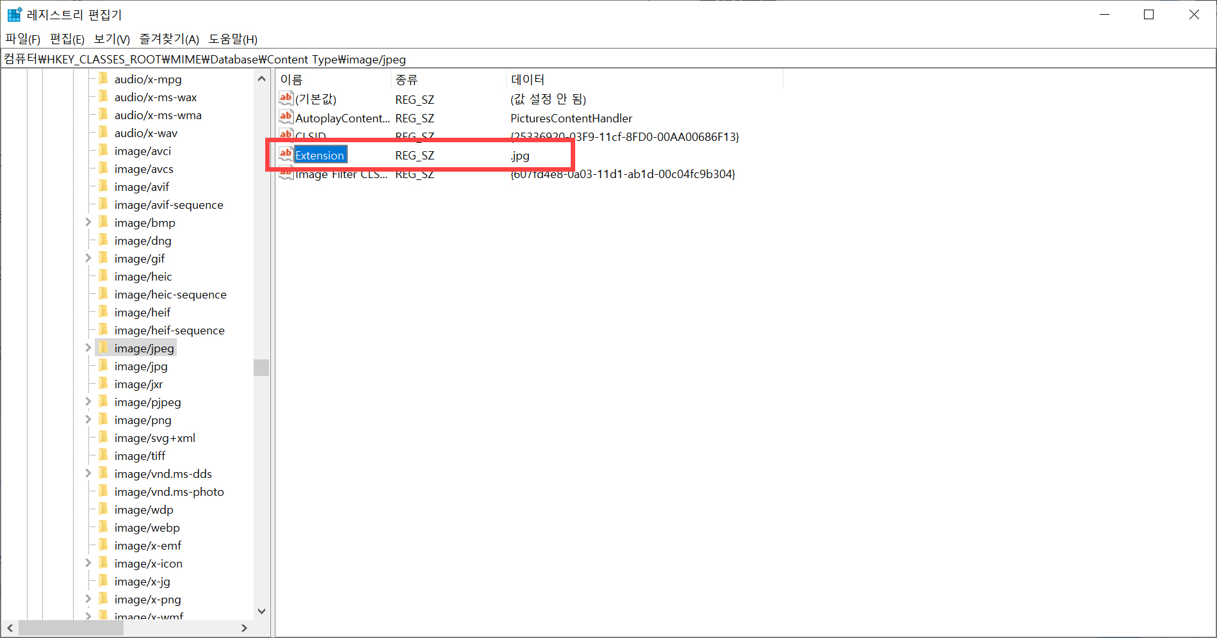1217x638 pixels.
Task: Expand the image/x-icon key
Action: click(x=88, y=563)
